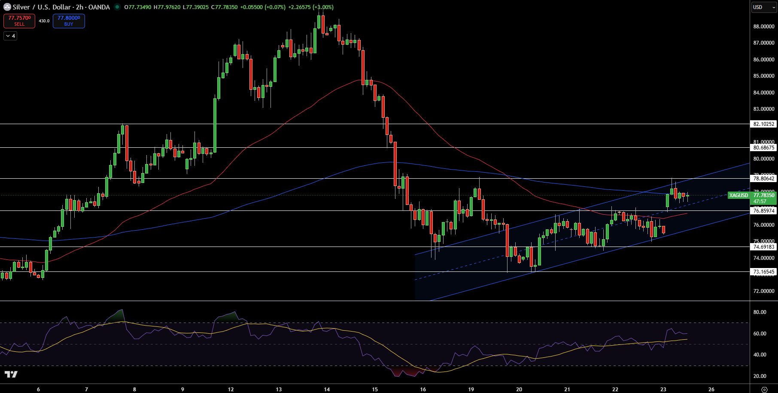Open chart settings gear icon

tap(764, 390)
